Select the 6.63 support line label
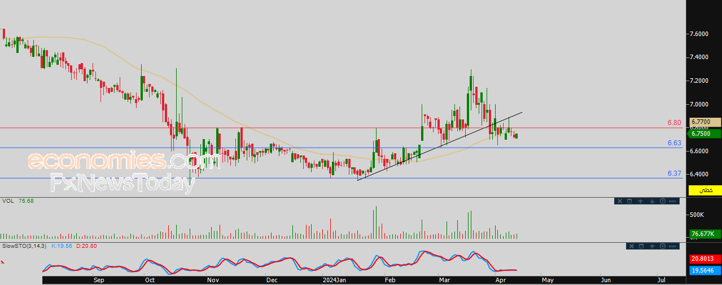The height and width of the screenshot is (285, 722). pos(674,143)
